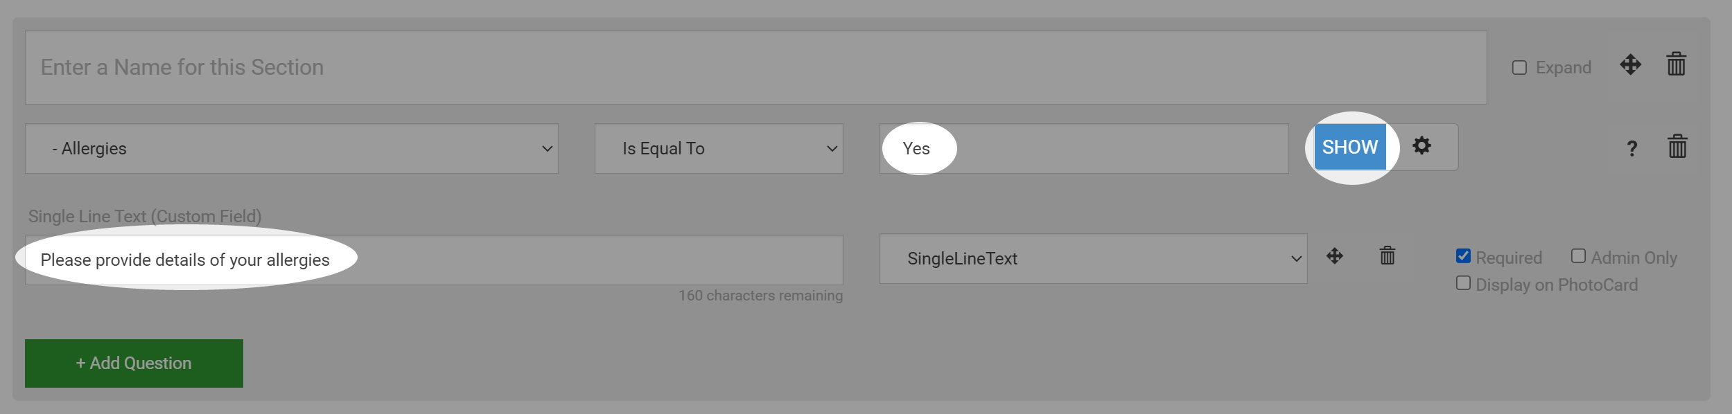Click the Single Line Text (Custom Field) label
The height and width of the screenshot is (414, 1732).
(145, 217)
